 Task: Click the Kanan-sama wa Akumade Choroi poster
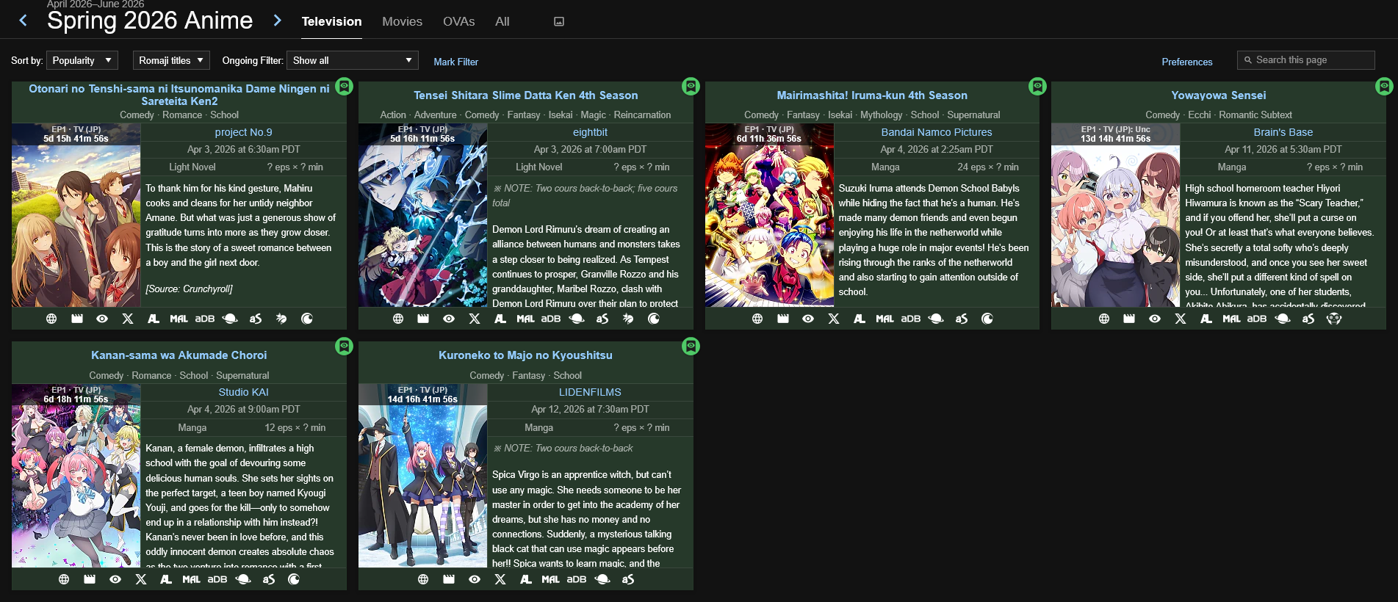[76, 476]
